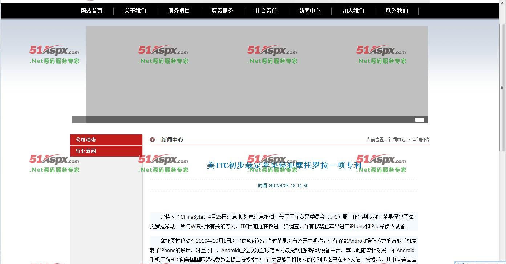Go to 关于我们 page
The height and width of the screenshot is (264, 506).
[135, 11]
